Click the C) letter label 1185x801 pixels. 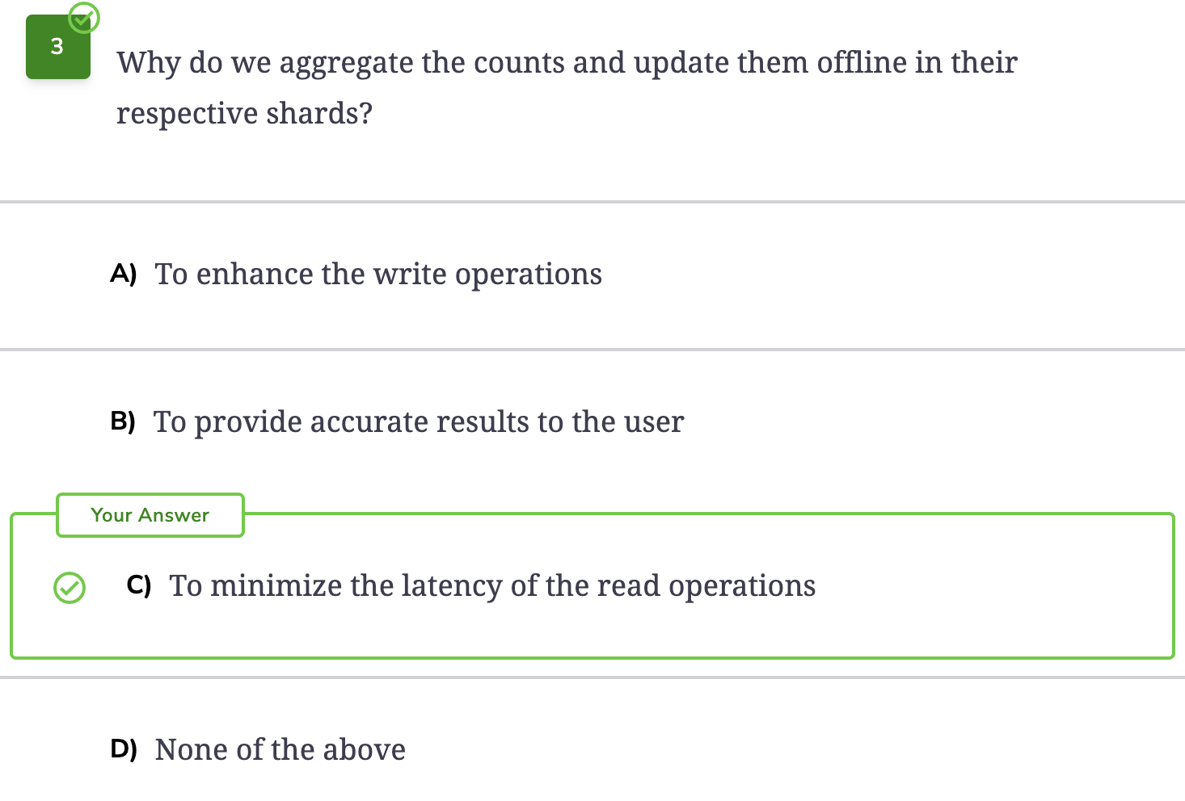[x=139, y=585]
